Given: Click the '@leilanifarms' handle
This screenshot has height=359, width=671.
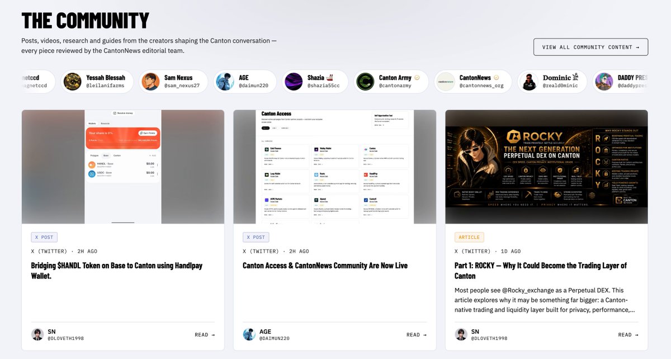Looking at the screenshot, I should coord(106,86).
